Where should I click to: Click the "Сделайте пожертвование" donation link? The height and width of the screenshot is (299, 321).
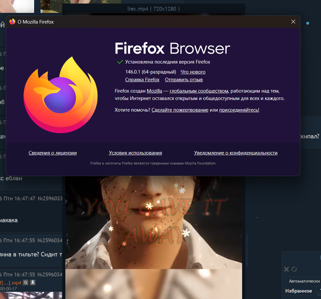pos(180,110)
